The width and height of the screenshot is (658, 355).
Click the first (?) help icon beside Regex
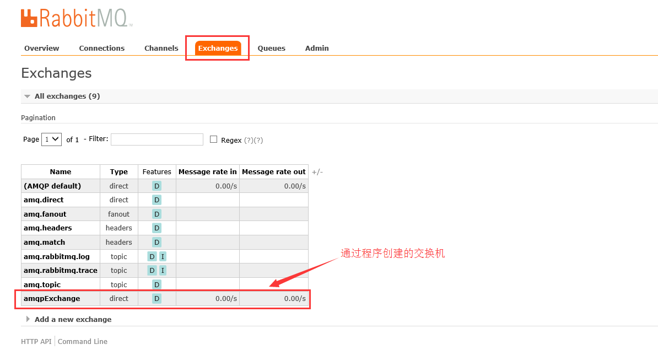(248, 141)
